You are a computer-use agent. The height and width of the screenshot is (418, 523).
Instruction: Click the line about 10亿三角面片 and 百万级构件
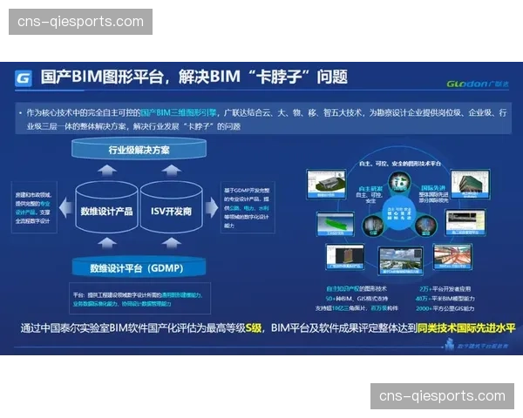(x=357, y=308)
